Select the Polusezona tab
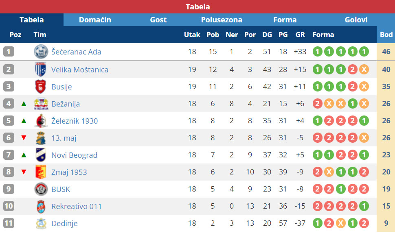395x233 pixels. 222,20
